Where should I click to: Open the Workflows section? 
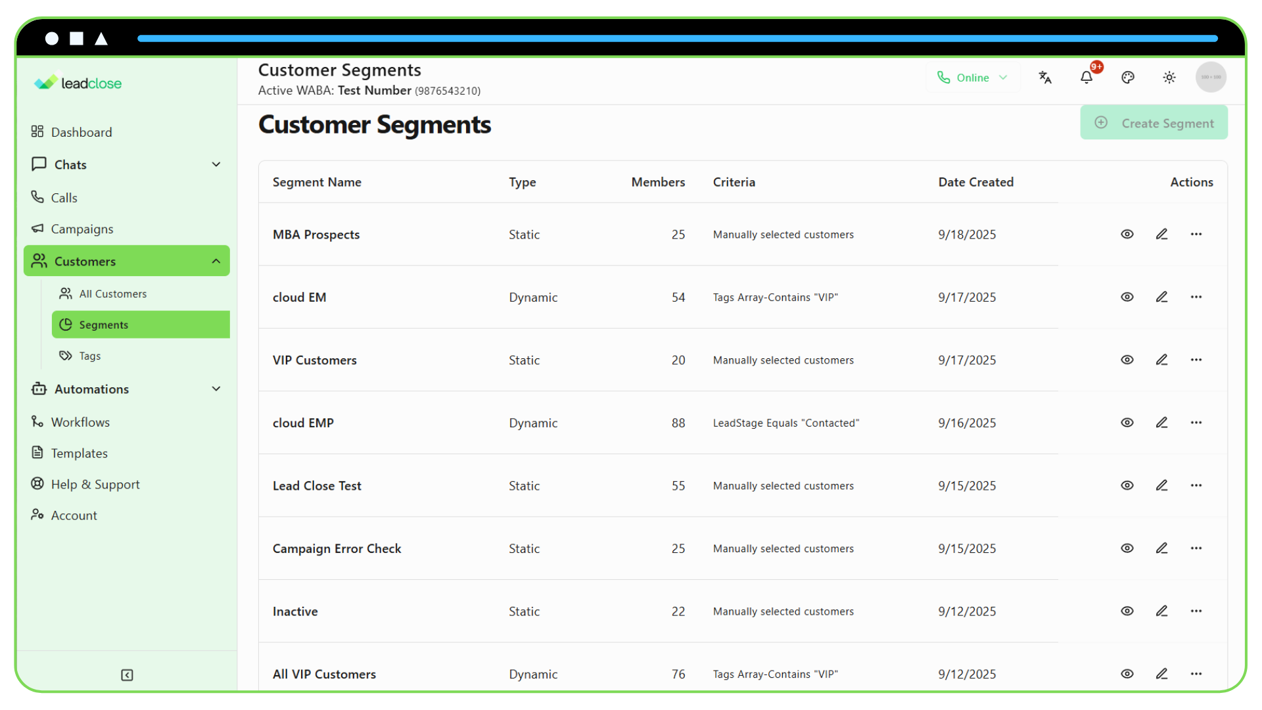[80, 421]
